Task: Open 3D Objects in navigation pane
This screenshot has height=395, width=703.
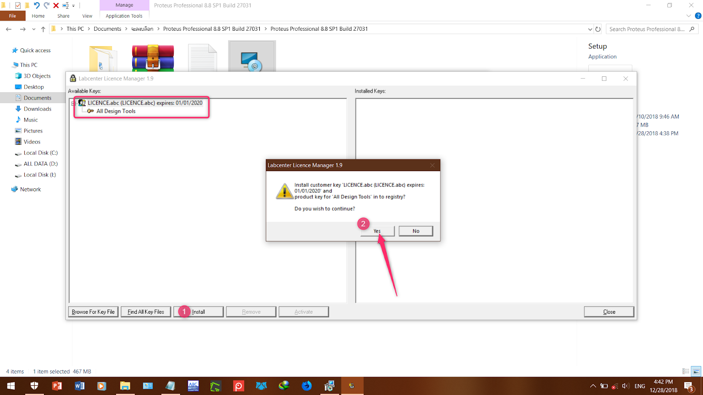Action: click(x=37, y=76)
